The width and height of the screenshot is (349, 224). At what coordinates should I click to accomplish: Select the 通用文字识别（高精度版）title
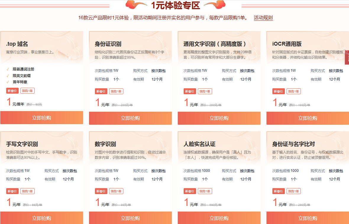(x=215, y=44)
